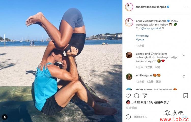Share the post via paper plane icon
Viewport: 191px width, 122px height.
pyautogui.click(x=145, y=96)
